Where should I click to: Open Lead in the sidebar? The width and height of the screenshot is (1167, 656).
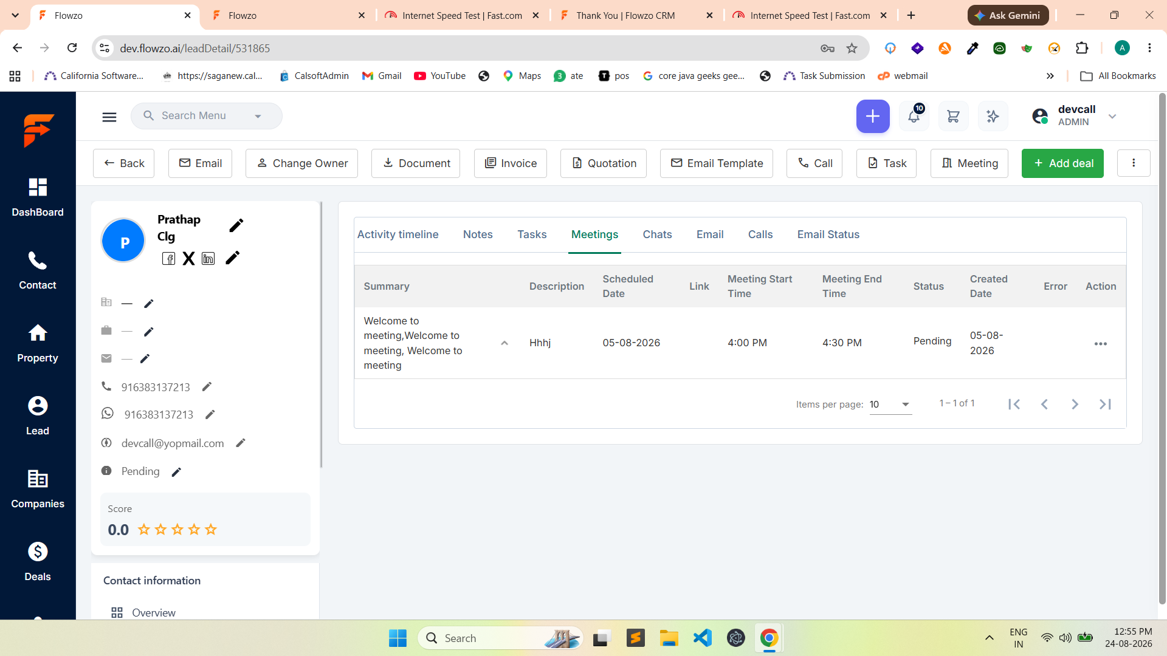click(38, 416)
